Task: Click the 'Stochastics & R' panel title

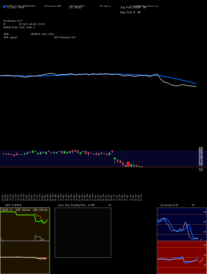Action: pyautogui.click(x=169, y=205)
